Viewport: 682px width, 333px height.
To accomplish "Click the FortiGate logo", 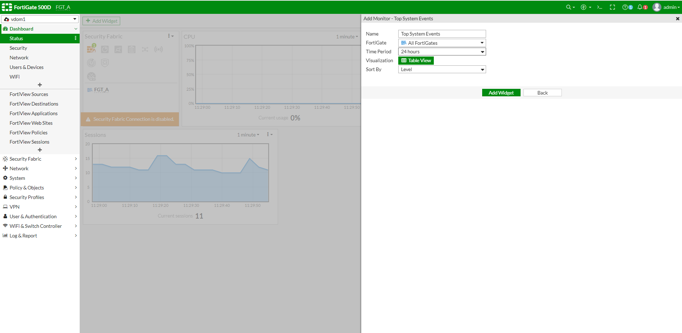I will (7, 7).
